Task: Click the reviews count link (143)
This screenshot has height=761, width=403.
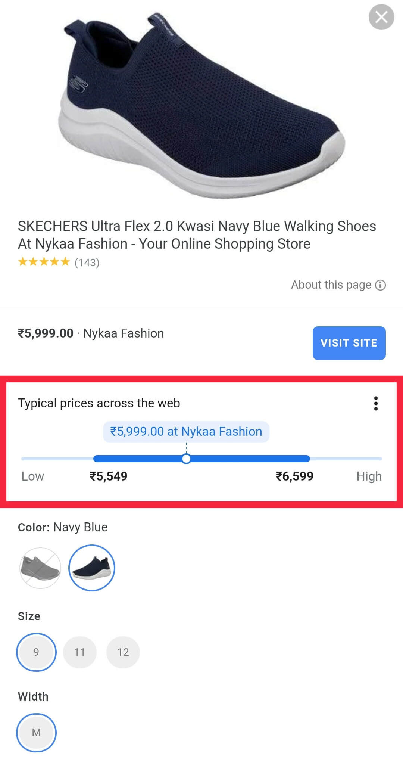Action: [87, 263]
